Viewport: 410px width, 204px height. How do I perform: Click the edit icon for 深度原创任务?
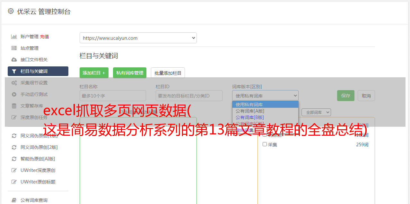[14, 117]
